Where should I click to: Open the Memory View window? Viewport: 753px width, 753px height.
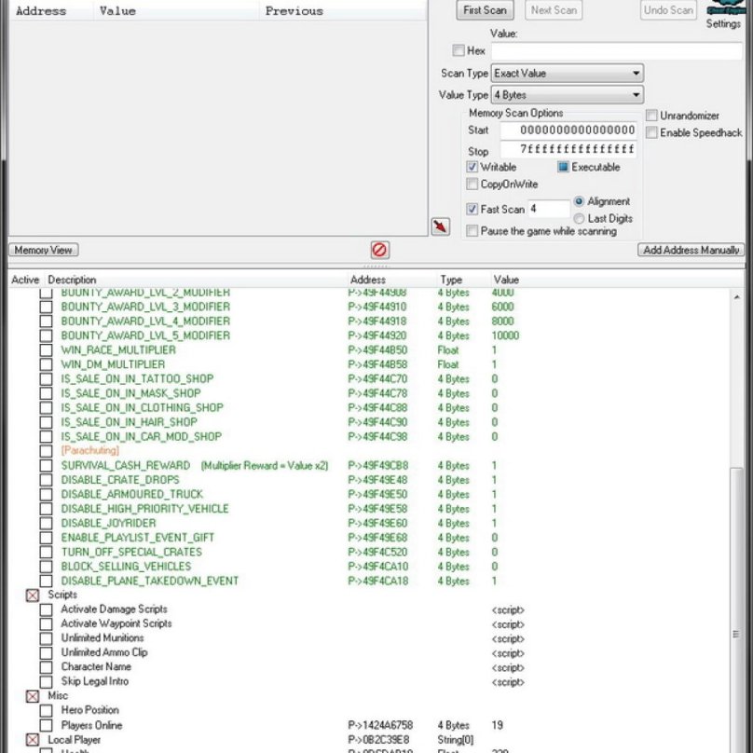click(x=42, y=250)
